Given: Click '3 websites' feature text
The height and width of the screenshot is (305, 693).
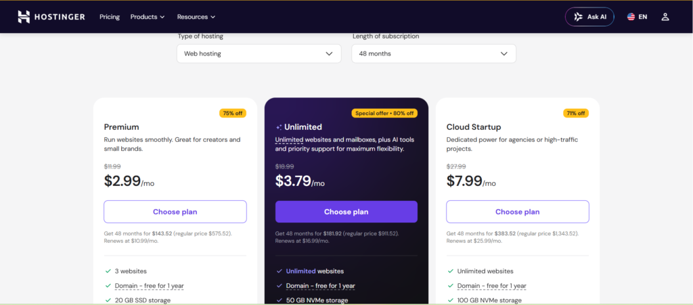Looking at the screenshot, I should click(131, 271).
